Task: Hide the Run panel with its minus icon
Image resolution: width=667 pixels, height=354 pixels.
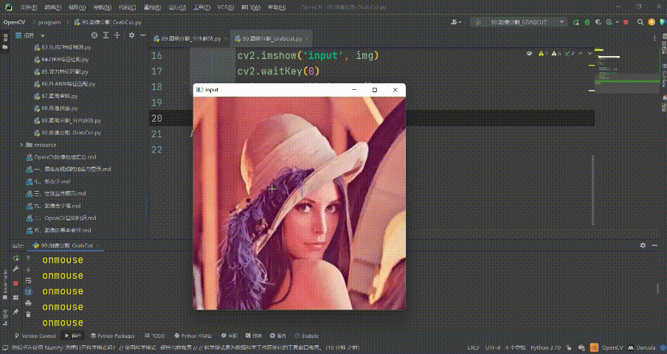Action: (x=654, y=245)
